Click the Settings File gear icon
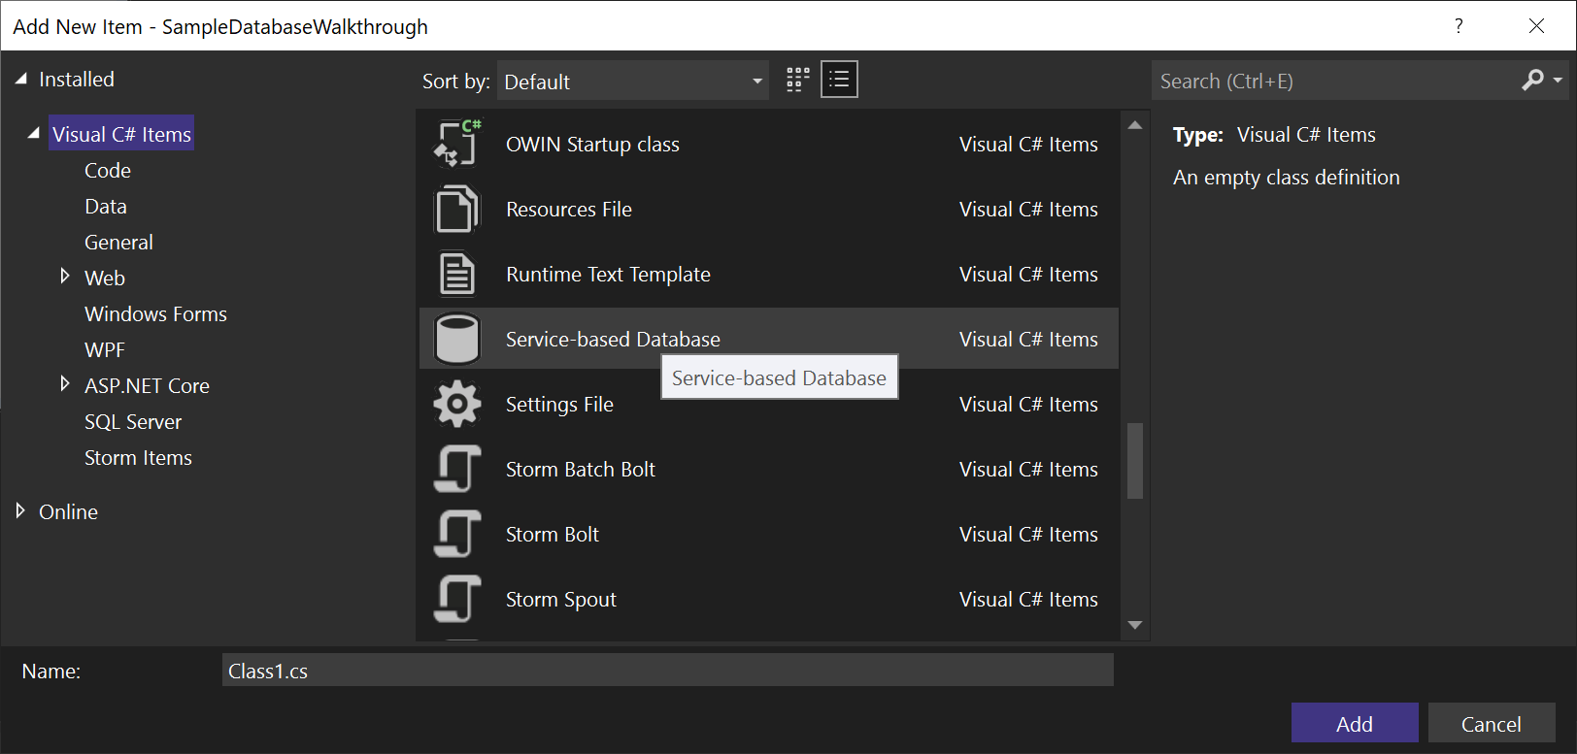The width and height of the screenshot is (1577, 754). [x=456, y=405]
